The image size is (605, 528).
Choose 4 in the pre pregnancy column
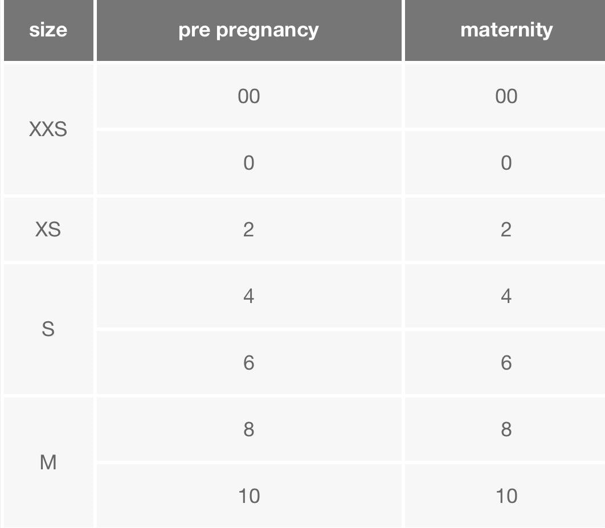click(248, 296)
